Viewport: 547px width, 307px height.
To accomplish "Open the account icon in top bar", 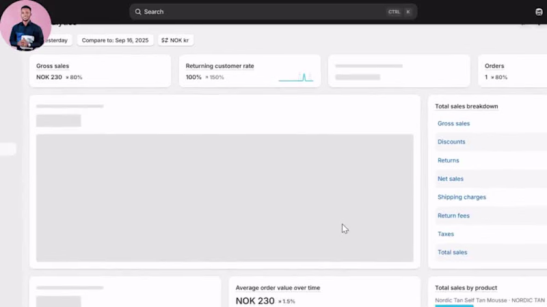I will coord(539,12).
